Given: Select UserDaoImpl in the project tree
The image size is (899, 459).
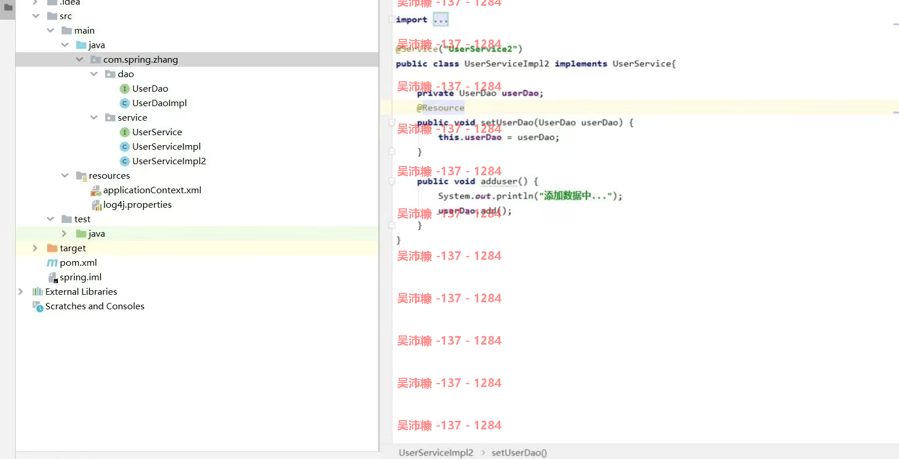Looking at the screenshot, I should coord(160,103).
